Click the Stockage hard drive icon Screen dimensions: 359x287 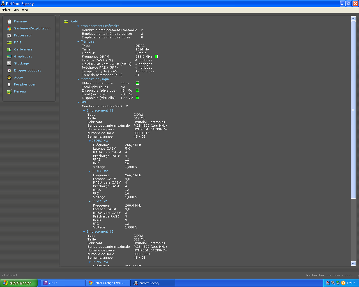(x=9, y=63)
